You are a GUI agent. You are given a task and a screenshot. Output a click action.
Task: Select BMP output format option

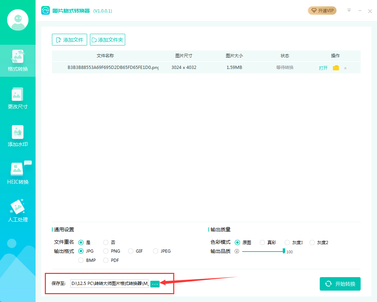pos(81,260)
